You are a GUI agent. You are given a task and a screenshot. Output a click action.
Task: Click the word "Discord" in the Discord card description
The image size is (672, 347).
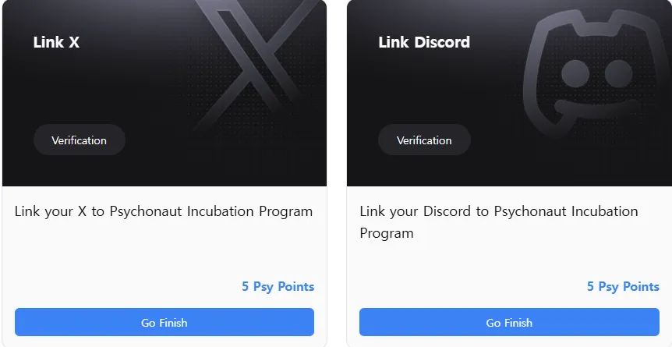[443, 211]
